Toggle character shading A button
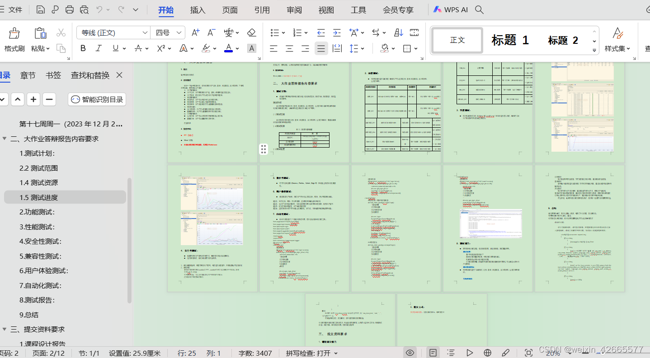Viewport: 650px width, 358px height. click(252, 48)
